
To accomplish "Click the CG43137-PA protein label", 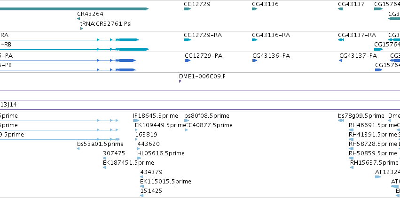I will coord(358,56).
